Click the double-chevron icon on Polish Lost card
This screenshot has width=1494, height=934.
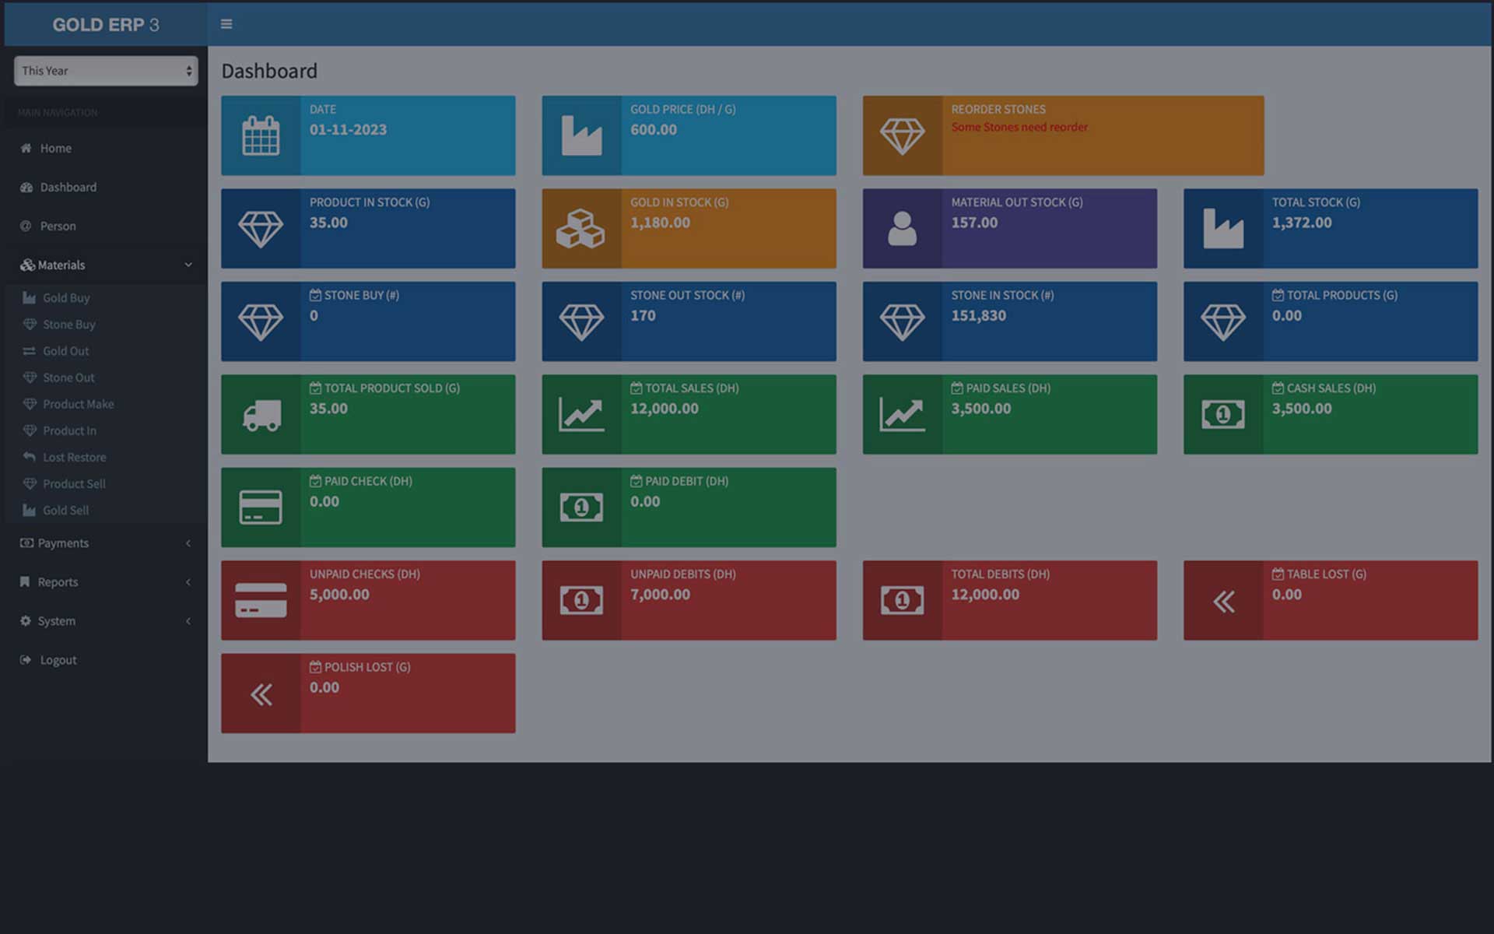[x=261, y=693]
